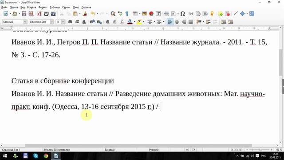Viewport: 284px width, 160px height.
Task: Toggle Italic formatting
Action: (77, 22)
